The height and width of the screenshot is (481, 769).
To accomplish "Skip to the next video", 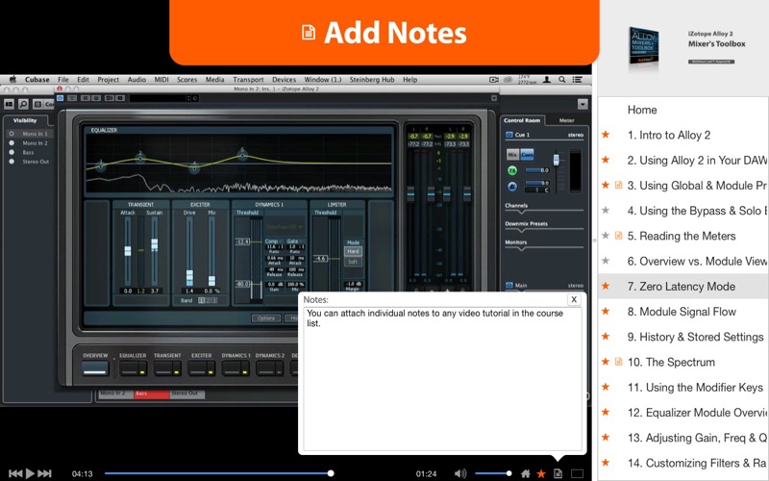I will coord(44,473).
